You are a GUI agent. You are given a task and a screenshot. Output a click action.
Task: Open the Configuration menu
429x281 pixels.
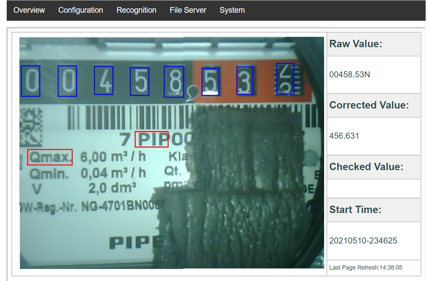pos(80,10)
